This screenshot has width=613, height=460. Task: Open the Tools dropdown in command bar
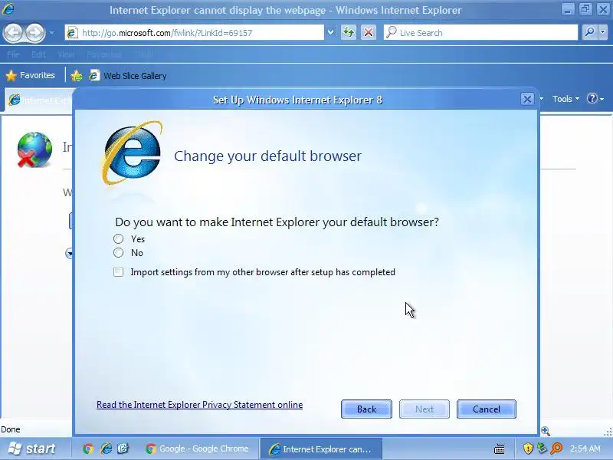(565, 99)
